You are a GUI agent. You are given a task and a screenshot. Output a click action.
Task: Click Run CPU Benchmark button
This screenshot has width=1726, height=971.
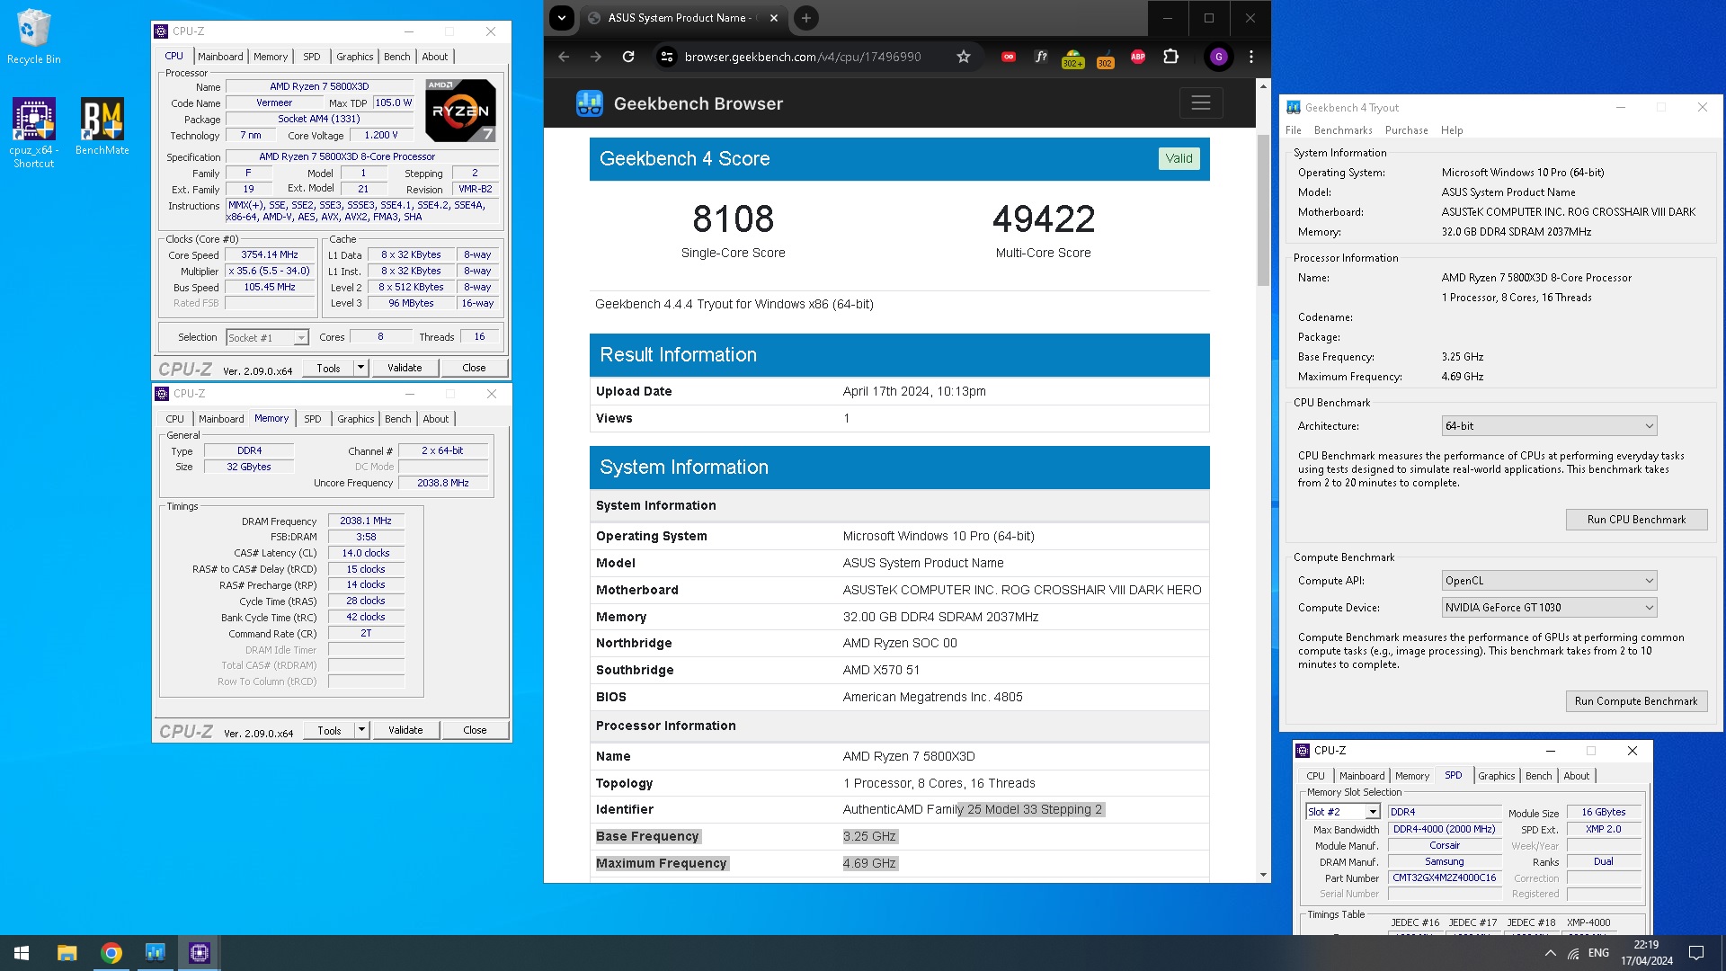coord(1636,520)
